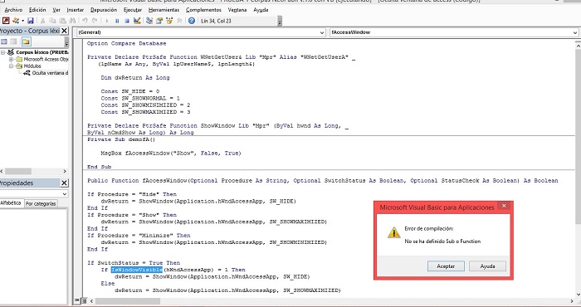
Task: Close the Proyecto panel
Action: click(64, 31)
